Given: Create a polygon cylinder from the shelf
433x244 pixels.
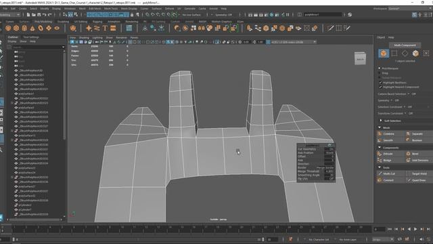Looking at the screenshot, I should tap(24, 28).
